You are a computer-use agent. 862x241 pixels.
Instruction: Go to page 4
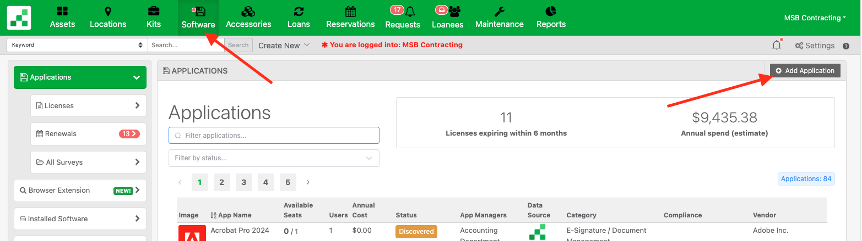265,182
